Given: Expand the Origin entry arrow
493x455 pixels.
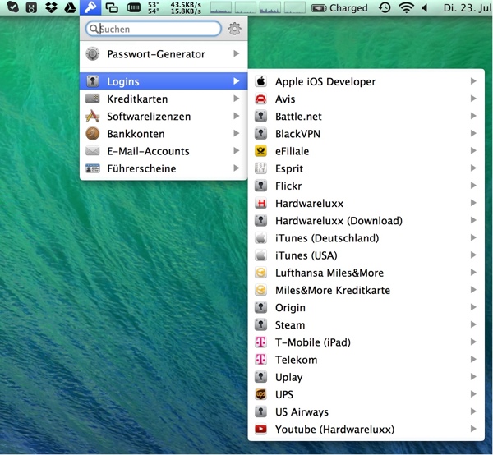Looking at the screenshot, I should coord(473,307).
